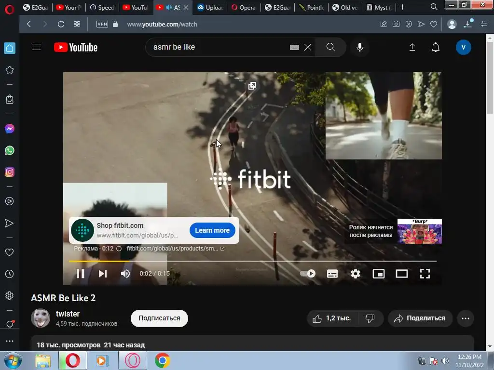Open sidebar shopping bag icon

(10, 99)
